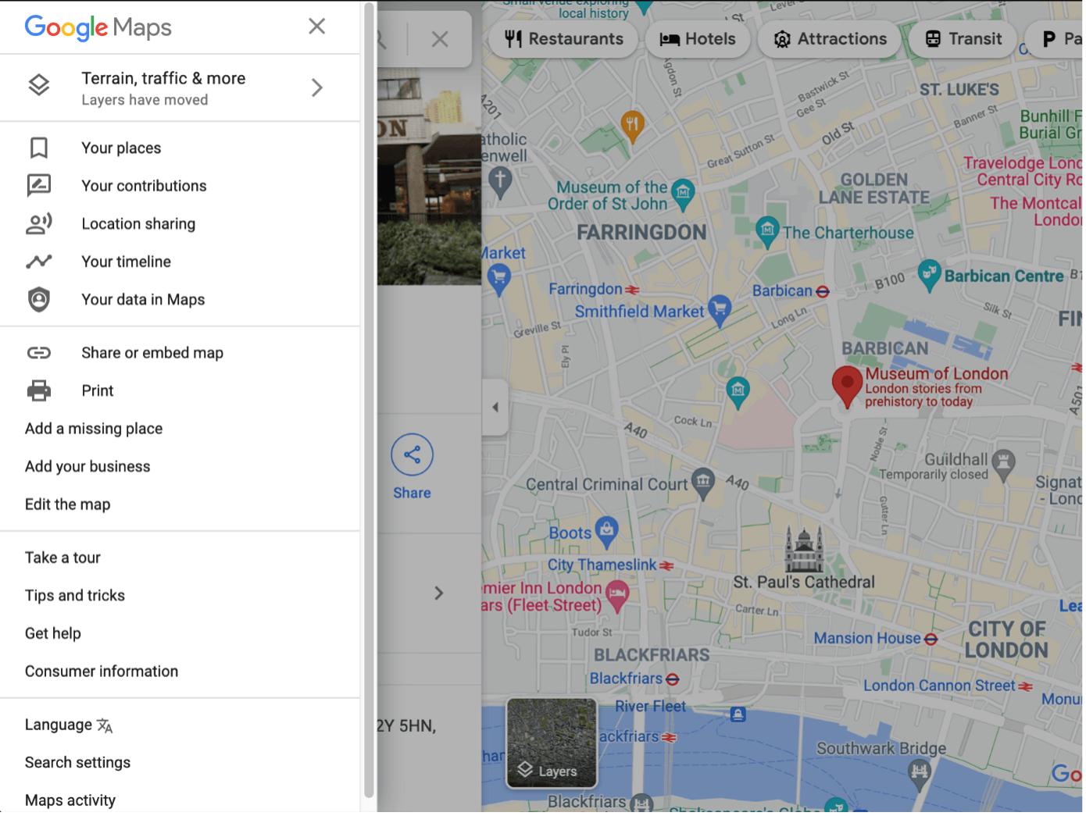The image size is (1086, 816).
Task: Open the Attractions category icon
Action: (x=781, y=38)
